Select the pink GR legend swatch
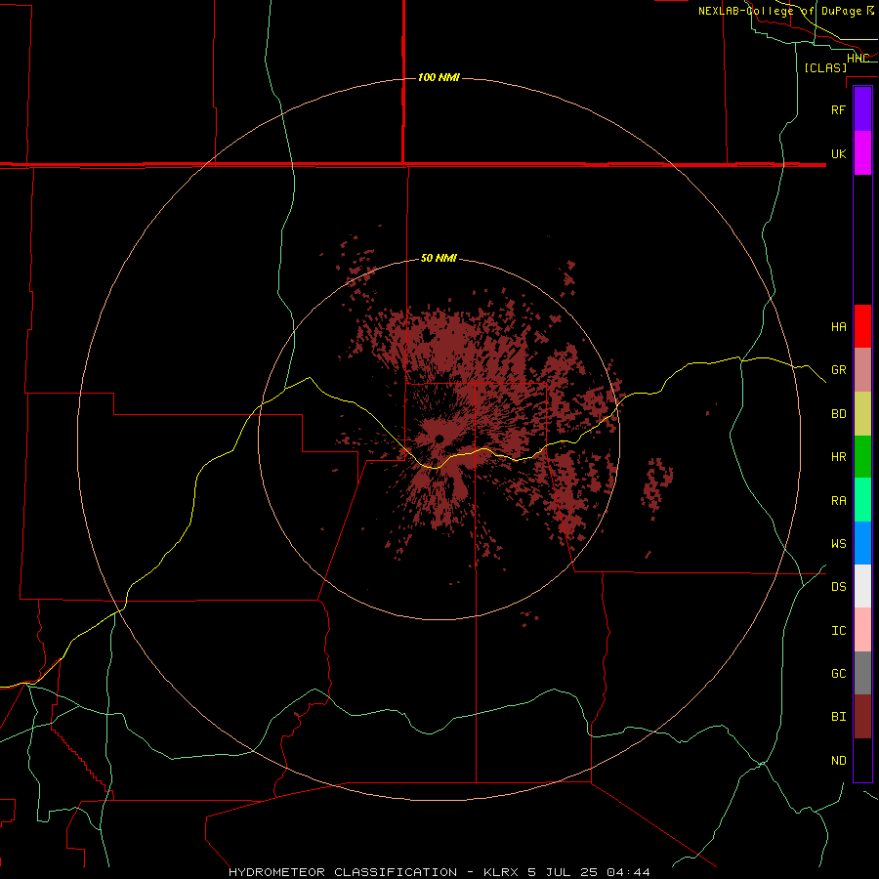The height and width of the screenshot is (879, 879). pyautogui.click(x=862, y=370)
